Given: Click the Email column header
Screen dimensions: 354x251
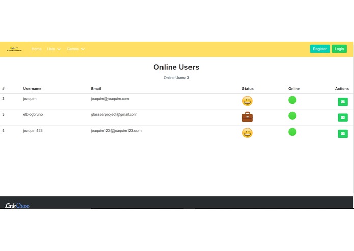Looking at the screenshot, I should 96,89.
